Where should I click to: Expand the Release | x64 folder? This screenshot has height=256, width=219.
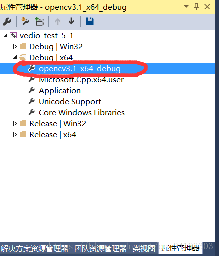15,135
